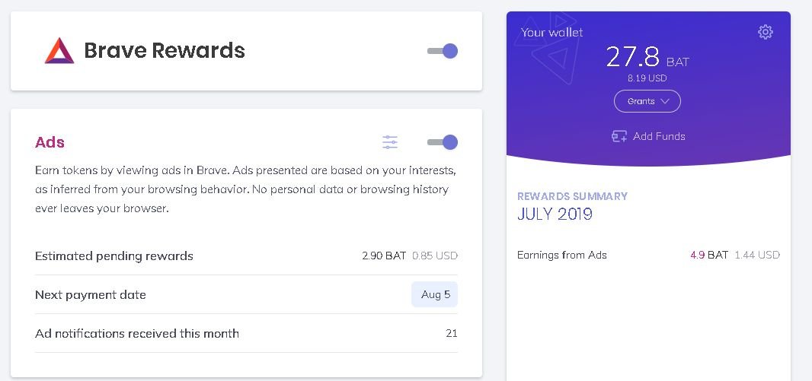Click the 27.8 BAT wallet balance

[x=647, y=57]
